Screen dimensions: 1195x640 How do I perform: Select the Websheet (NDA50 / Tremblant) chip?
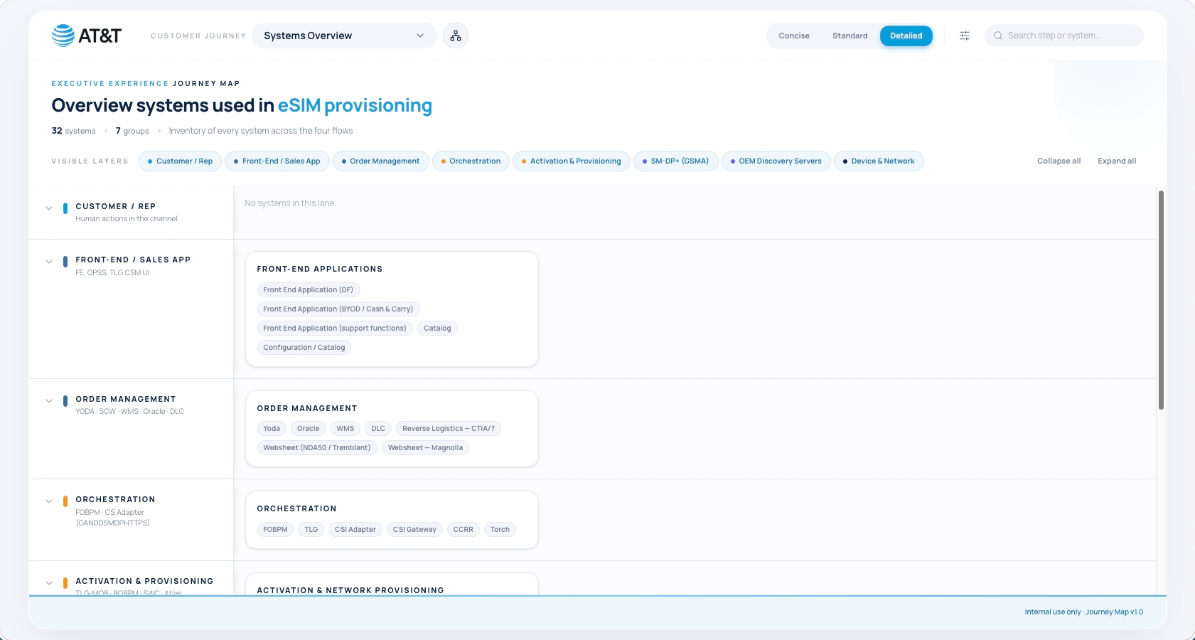(x=317, y=448)
